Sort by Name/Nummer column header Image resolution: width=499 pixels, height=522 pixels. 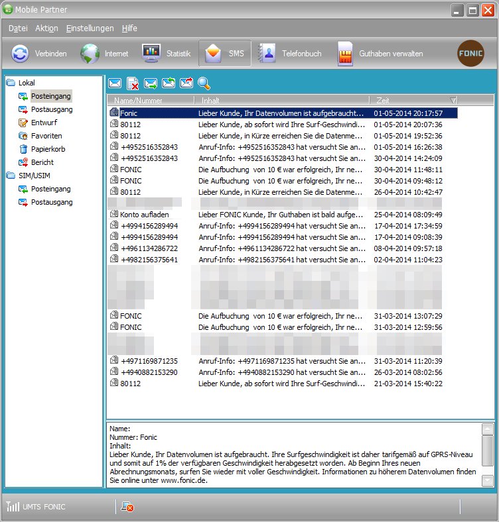[x=151, y=100]
